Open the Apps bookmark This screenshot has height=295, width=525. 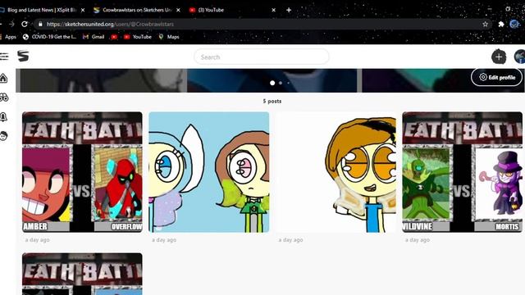pyautogui.click(x=8, y=37)
